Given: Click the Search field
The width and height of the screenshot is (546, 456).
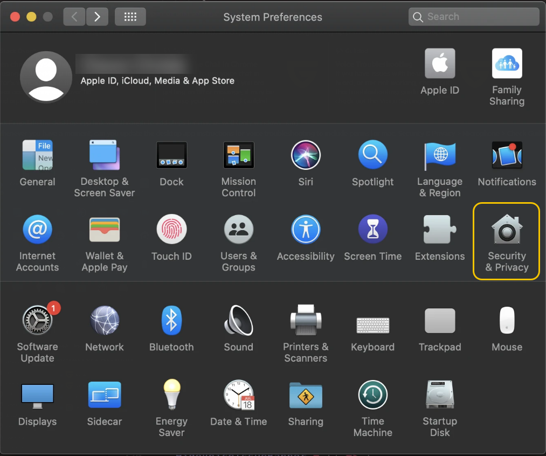Looking at the screenshot, I should click(x=474, y=17).
